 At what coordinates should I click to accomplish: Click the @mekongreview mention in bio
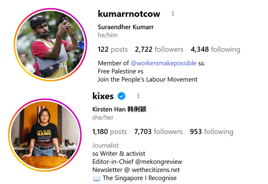click(159, 162)
